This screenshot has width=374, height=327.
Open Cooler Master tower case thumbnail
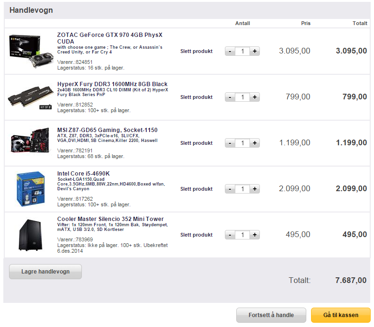[30, 235]
